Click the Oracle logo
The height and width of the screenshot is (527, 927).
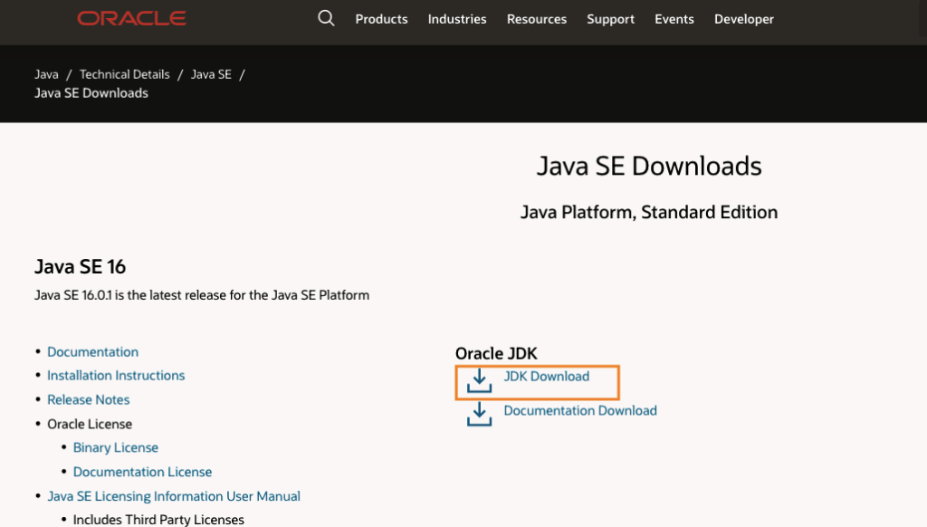131,19
